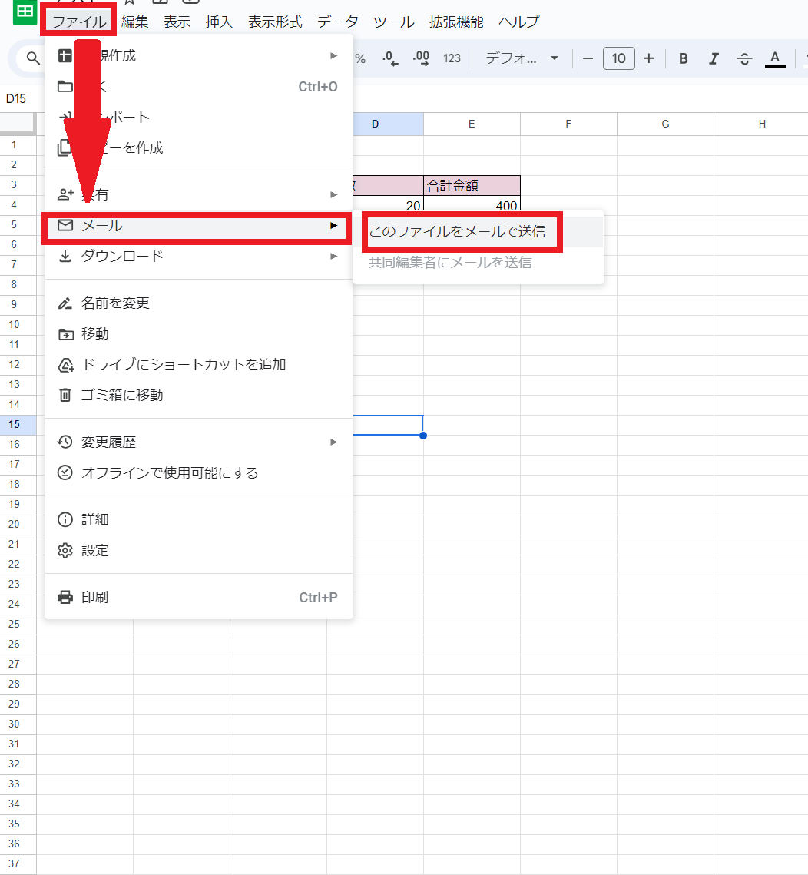Click the search magnifier icon in toolbar
The height and width of the screenshot is (875, 808).
click(x=33, y=58)
